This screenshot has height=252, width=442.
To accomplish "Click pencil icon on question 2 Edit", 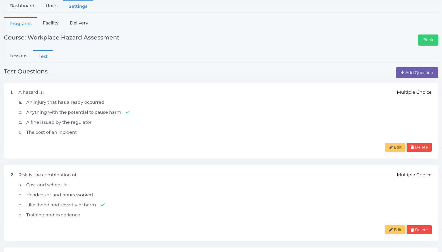I will [x=391, y=230].
